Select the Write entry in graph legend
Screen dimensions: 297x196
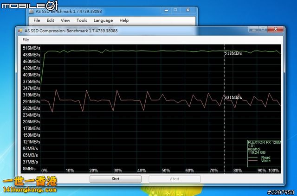click(x=265, y=161)
